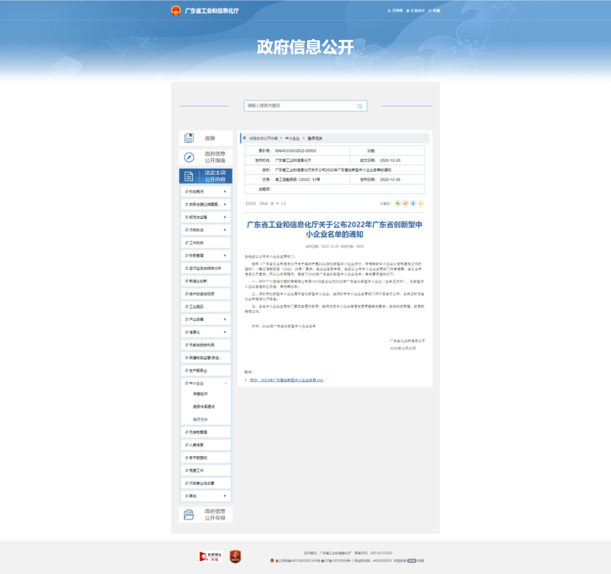Focus the keyword search input field
Viewport: 611px width, 574px height.
[299, 106]
